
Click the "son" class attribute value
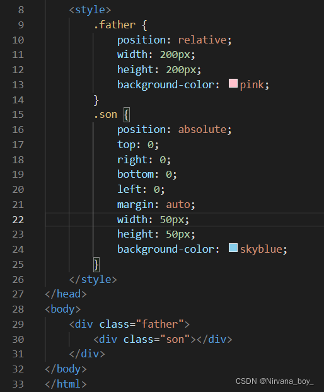pos(175,340)
